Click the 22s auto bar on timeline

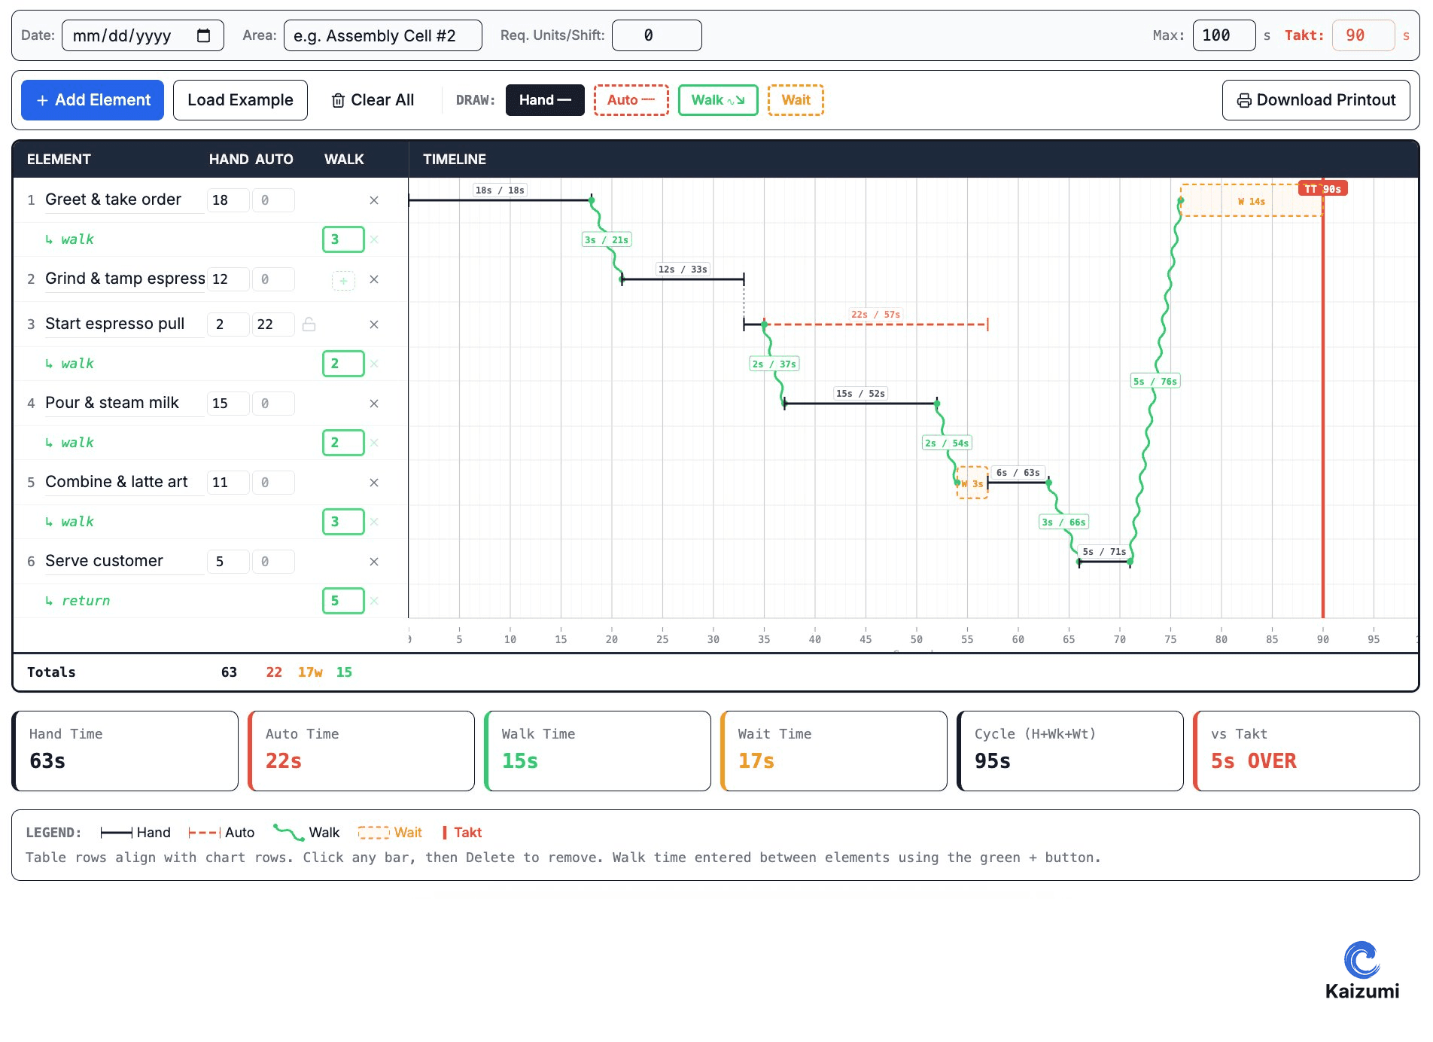(x=875, y=324)
